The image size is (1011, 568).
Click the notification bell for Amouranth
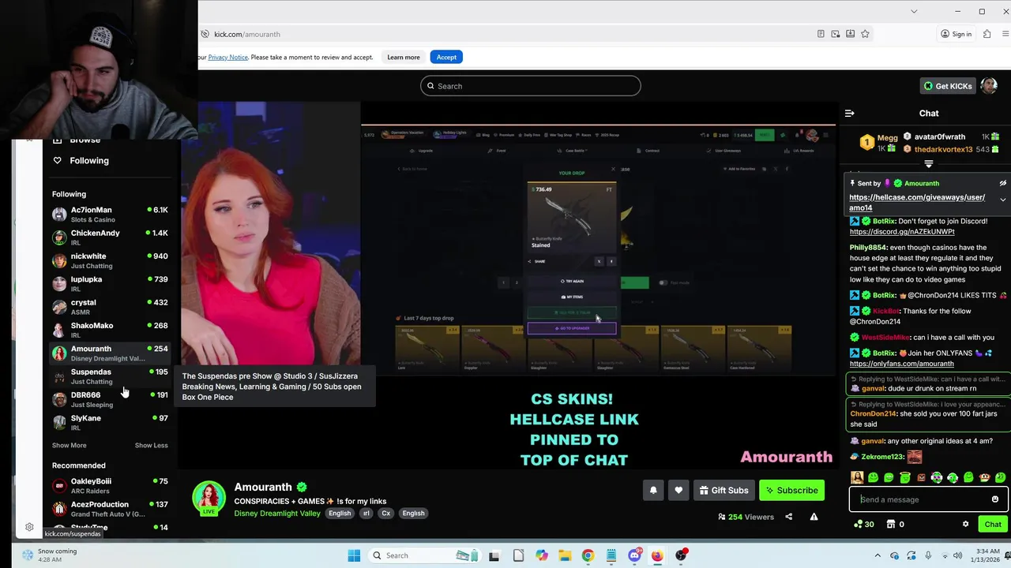click(653, 491)
